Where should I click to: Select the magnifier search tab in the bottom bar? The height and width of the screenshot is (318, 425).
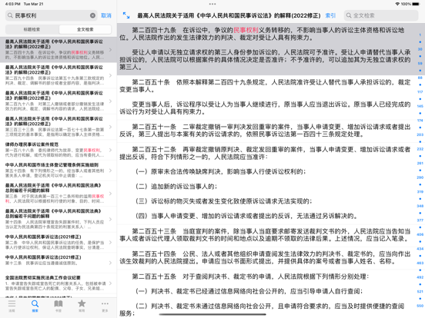click(x=35, y=306)
